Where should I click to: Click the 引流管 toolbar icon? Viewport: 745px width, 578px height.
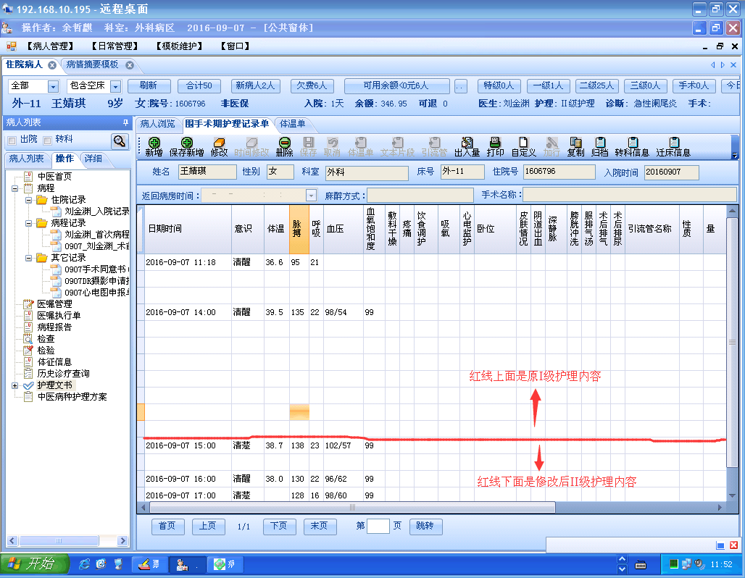[x=434, y=147]
